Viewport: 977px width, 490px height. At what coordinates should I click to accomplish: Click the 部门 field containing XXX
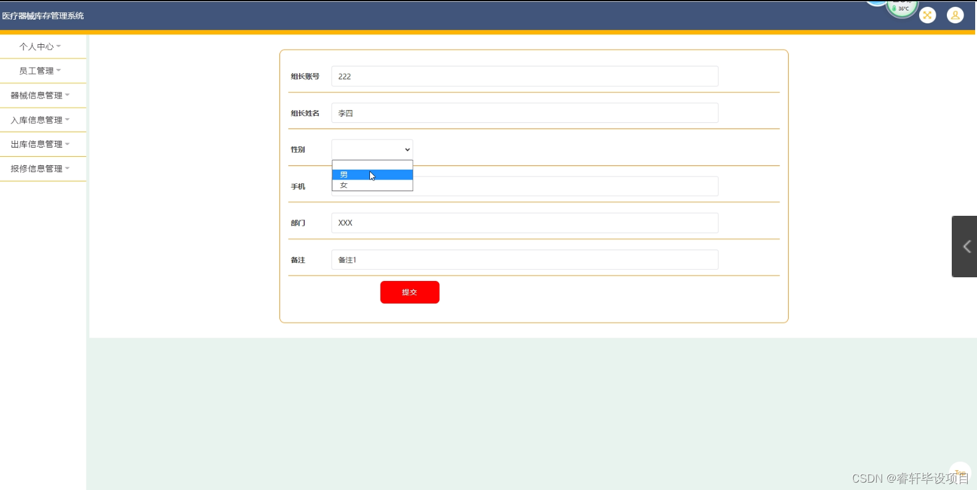point(525,223)
